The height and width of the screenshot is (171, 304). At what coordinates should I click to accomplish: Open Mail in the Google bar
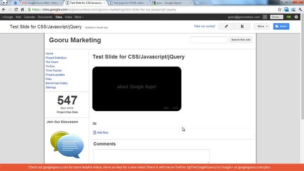click(x=19, y=17)
